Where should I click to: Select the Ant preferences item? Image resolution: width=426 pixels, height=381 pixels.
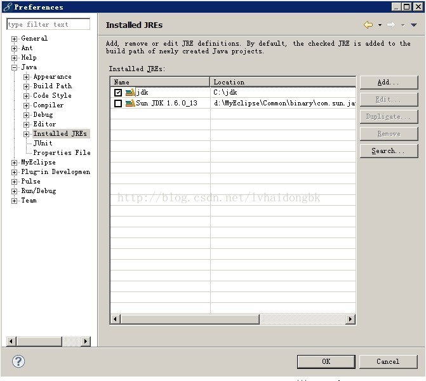[27, 48]
